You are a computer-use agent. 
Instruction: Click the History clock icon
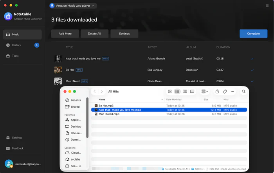pos(8,45)
